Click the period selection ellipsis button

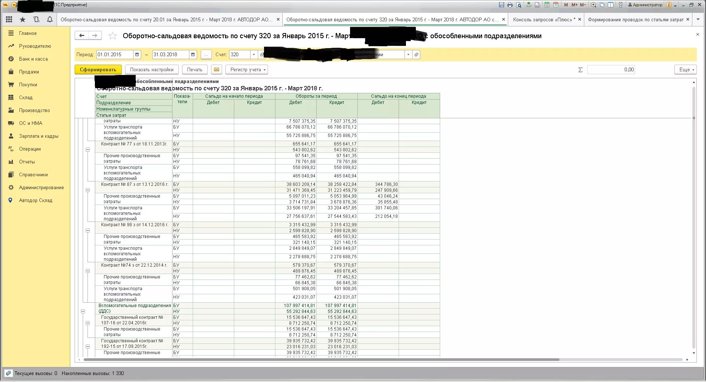click(x=206, y=54)
